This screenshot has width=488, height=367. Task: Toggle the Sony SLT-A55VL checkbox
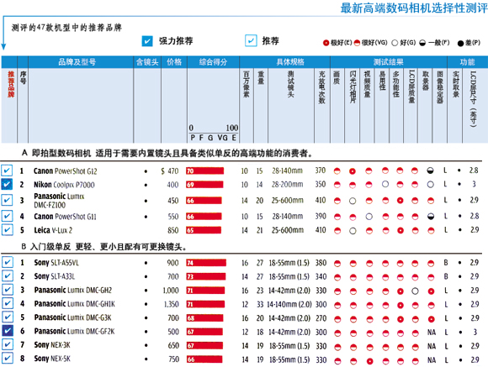[7, 262]
